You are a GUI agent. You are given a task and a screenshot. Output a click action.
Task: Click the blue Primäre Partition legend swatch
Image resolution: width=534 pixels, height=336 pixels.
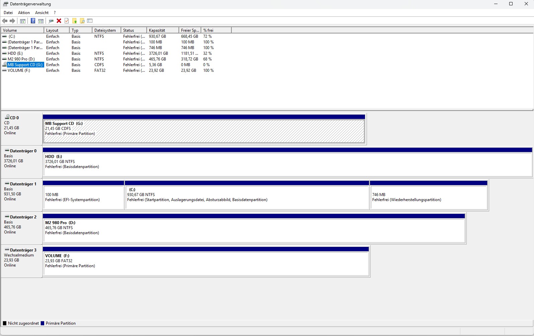coord(43,323)
